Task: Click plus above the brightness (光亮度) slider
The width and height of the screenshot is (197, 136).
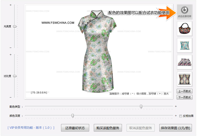Action: 10,5
